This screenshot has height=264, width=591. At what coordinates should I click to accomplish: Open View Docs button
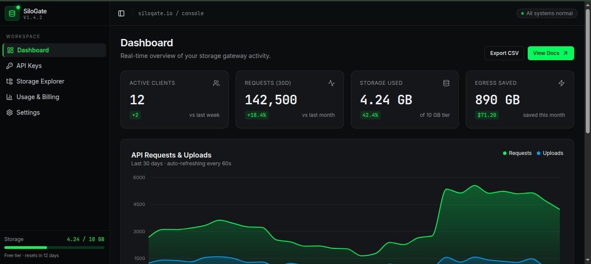(551, 53)
